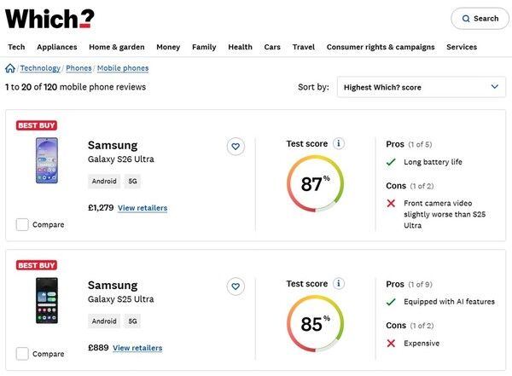View retailers for Galaxy S26 Ultra
The height and width of the screenshot is (376, 512).
click(x=143, y=208)
